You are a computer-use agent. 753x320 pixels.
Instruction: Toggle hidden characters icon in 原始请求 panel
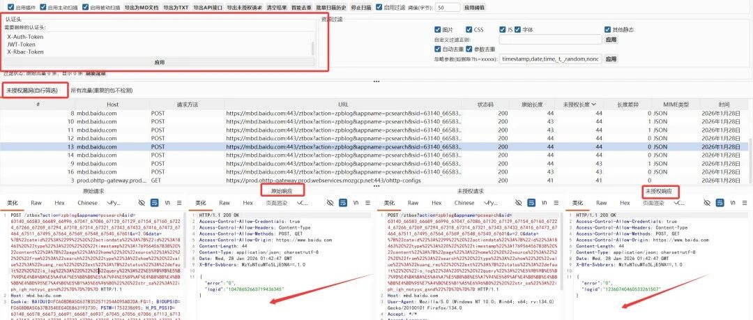142,203
